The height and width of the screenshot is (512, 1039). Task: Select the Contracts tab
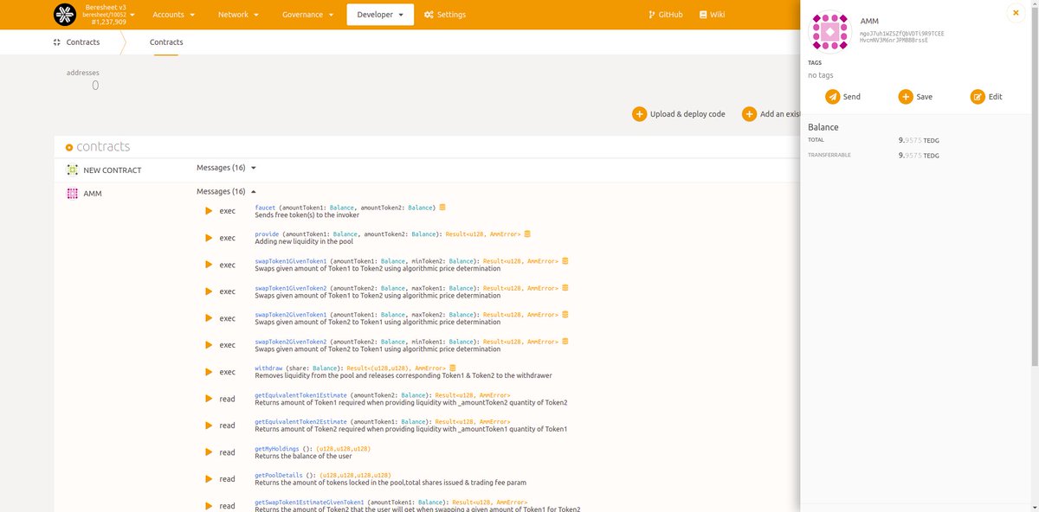point(166,42)
